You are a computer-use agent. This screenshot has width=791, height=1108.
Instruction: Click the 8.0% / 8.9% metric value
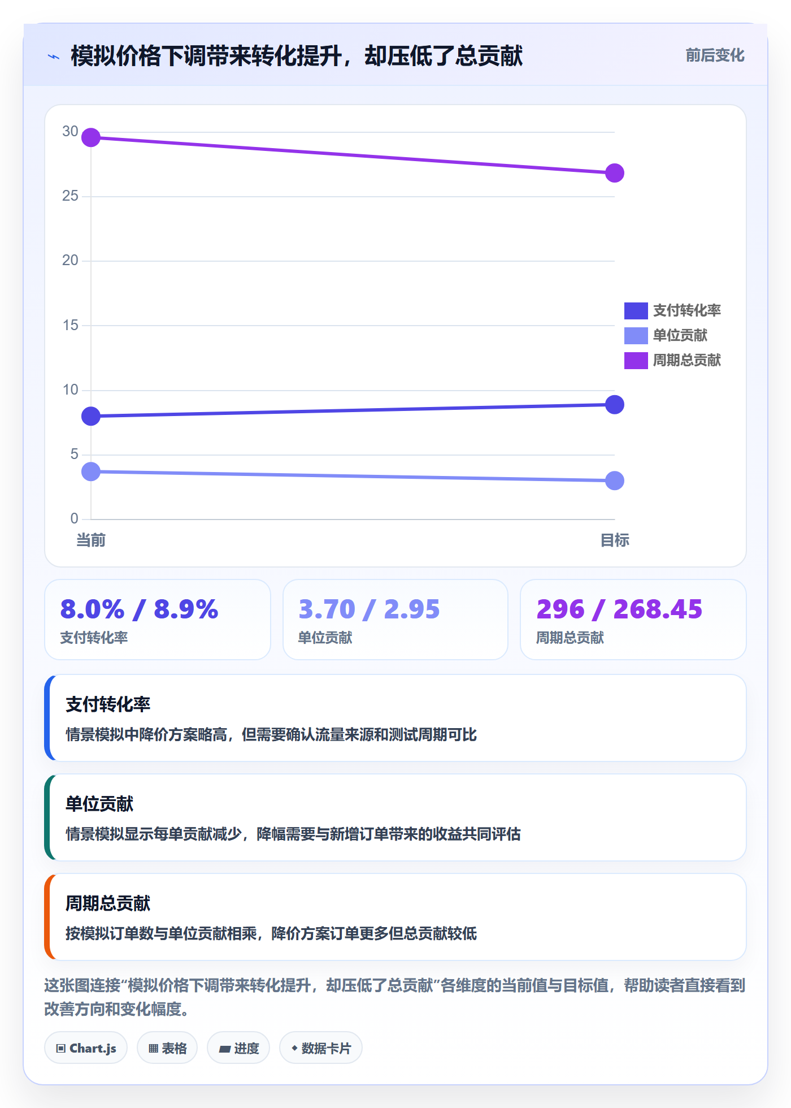click(139, 609)
